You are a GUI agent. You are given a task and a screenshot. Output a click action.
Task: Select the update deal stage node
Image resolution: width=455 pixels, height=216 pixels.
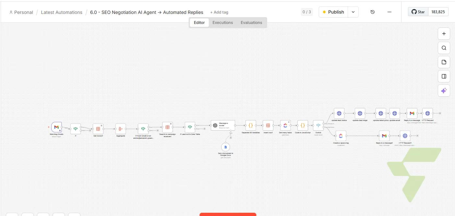pyautogui.click(x=360, y=113)
